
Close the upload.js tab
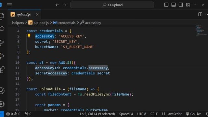[37, 14]
